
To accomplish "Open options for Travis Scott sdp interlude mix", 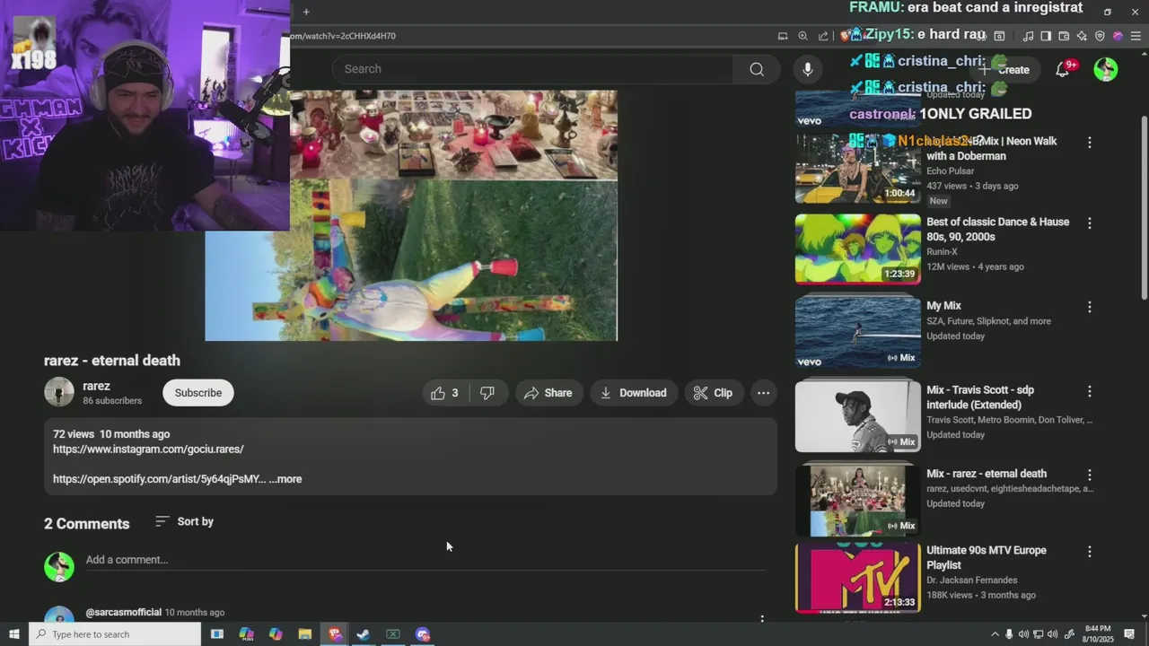I will pyautogui.click(x=1090, y=391).
